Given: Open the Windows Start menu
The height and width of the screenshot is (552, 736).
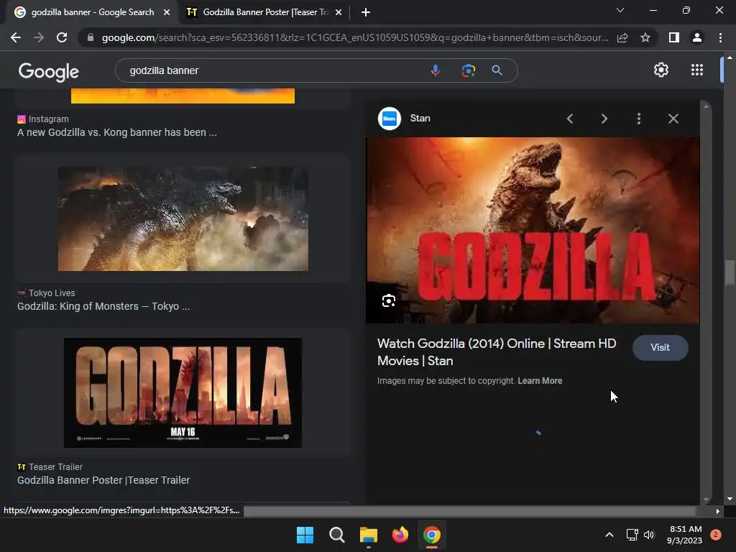Looking at the screenshot, I should pyautogui.click(x=305, y=535).
